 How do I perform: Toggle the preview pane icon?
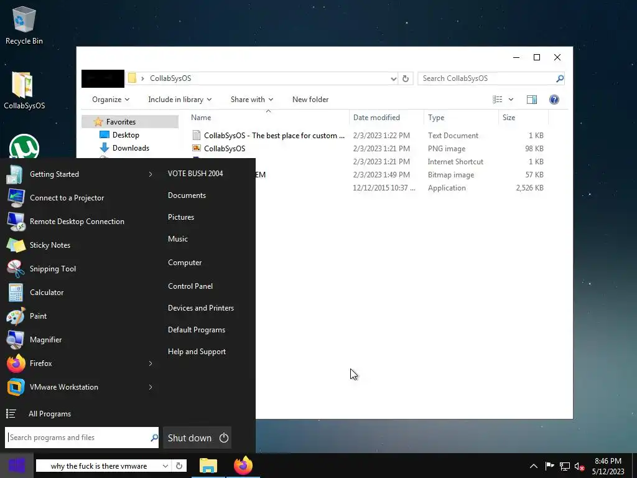pos(532,100)
